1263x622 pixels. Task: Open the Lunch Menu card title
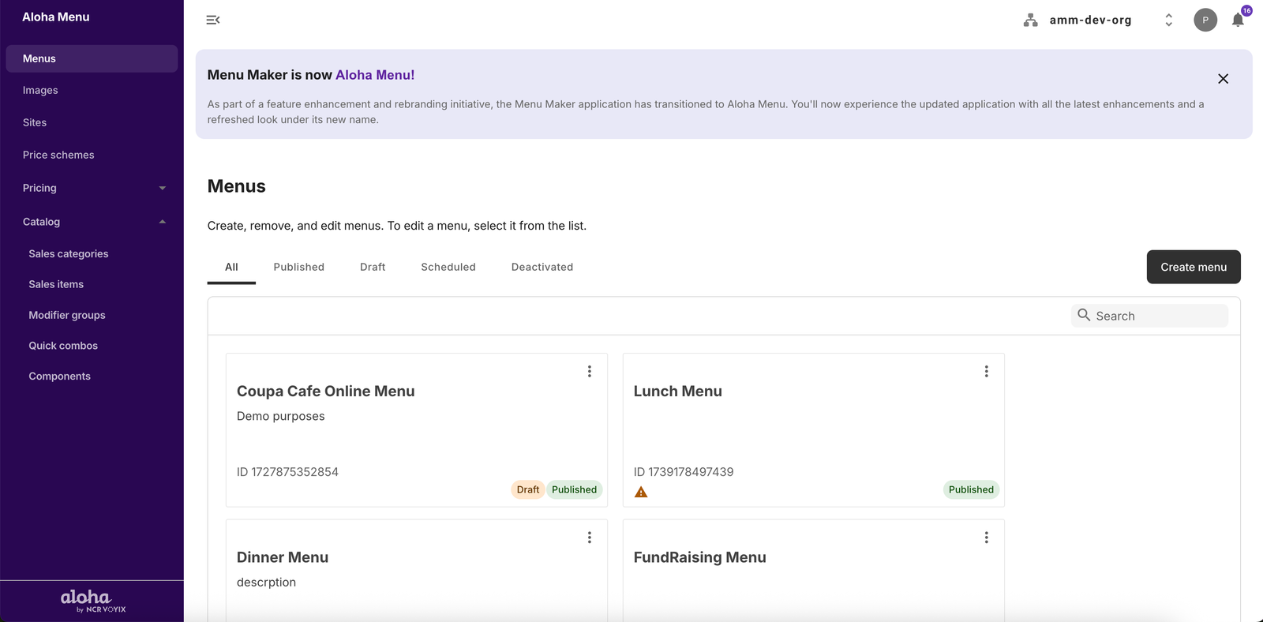[678, 392]
